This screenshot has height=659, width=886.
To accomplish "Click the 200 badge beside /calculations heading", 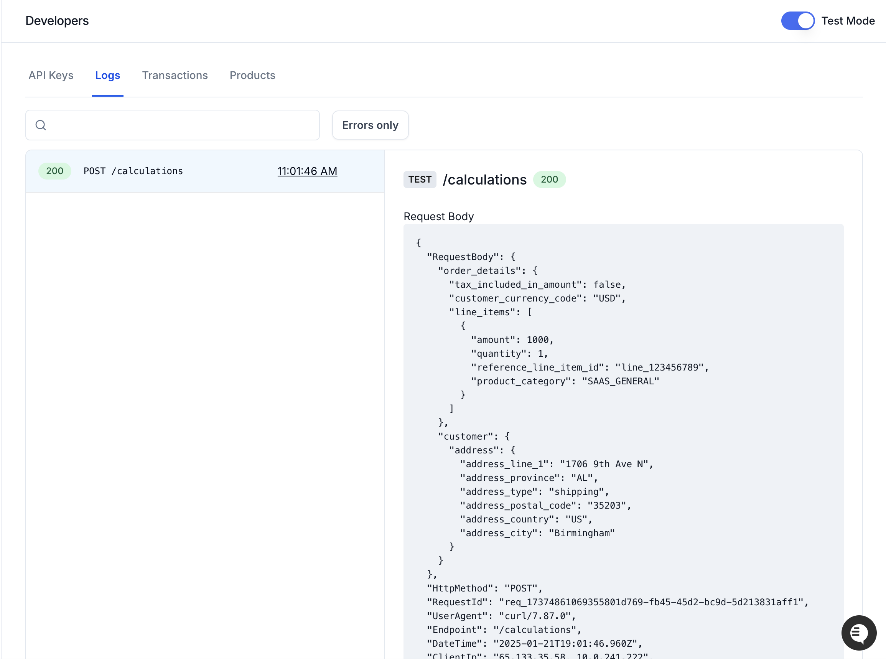I will tap(549, 180).
